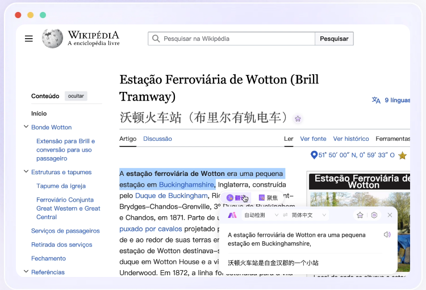This screenshot has width=426, height=290.
Task: Collapse the Referências chevron
Action: click(26, 271)
